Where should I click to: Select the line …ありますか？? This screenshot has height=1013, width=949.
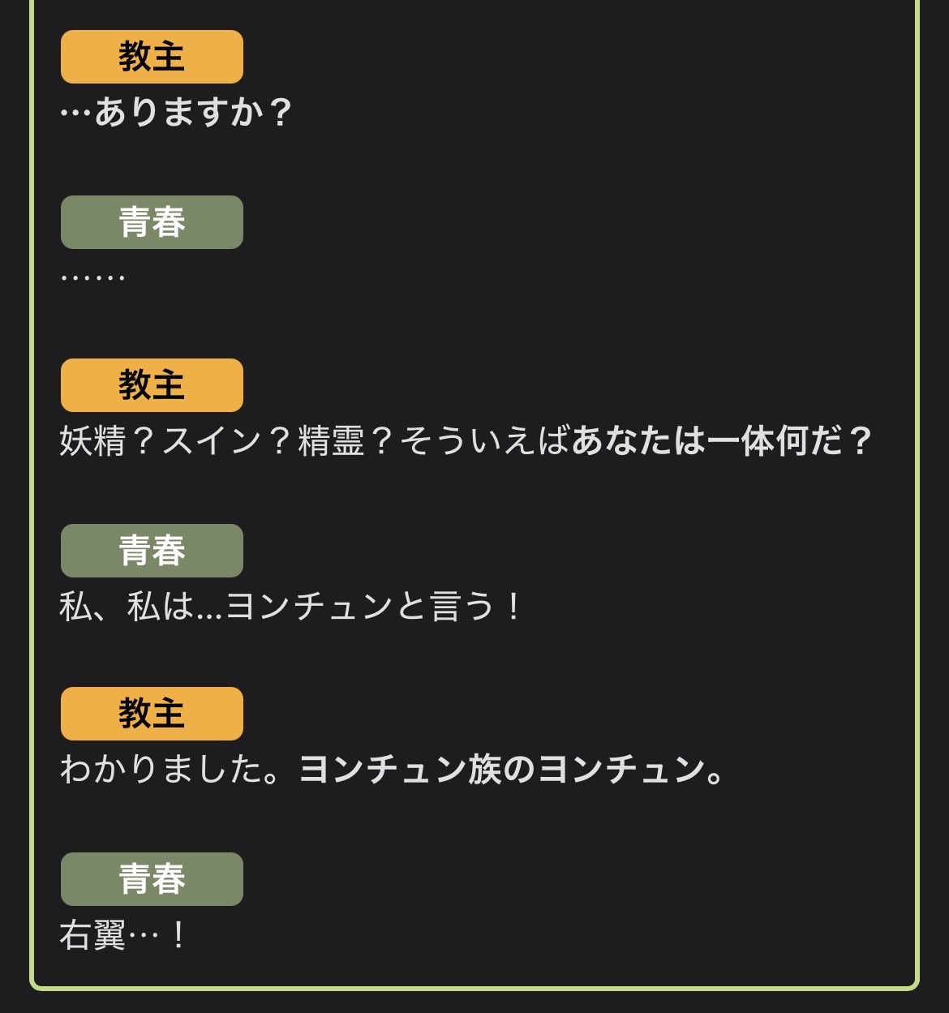(176, 112)
